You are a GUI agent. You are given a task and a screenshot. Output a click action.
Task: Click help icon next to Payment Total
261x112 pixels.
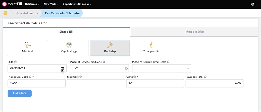205,77
